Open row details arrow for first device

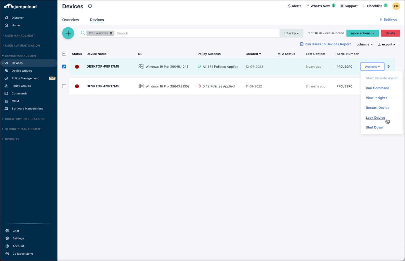tap(388, 67)
